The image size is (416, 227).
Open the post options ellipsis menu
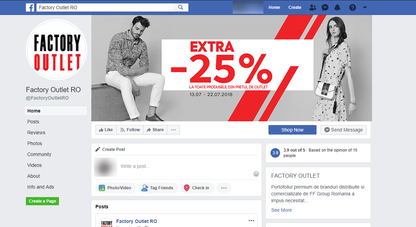click(x=251, y=221)
